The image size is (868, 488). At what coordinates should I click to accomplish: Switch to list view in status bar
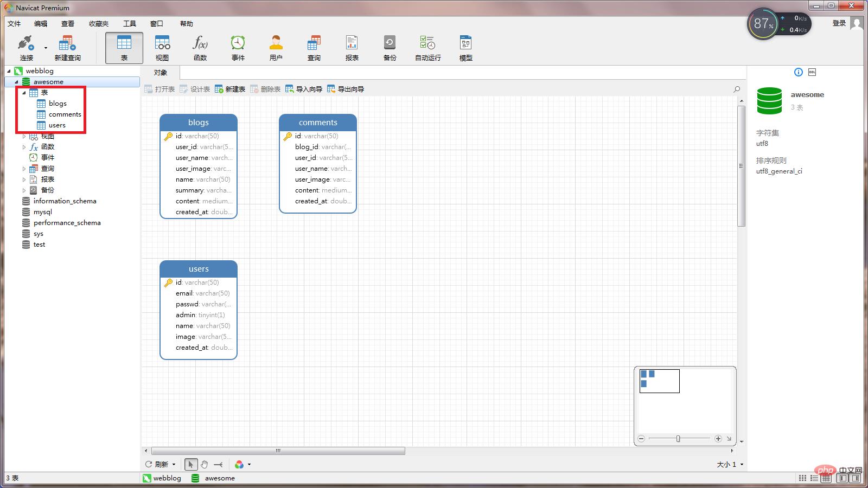point(814,478)
